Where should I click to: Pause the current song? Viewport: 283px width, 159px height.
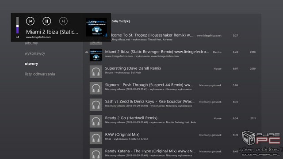click(47, 21)
